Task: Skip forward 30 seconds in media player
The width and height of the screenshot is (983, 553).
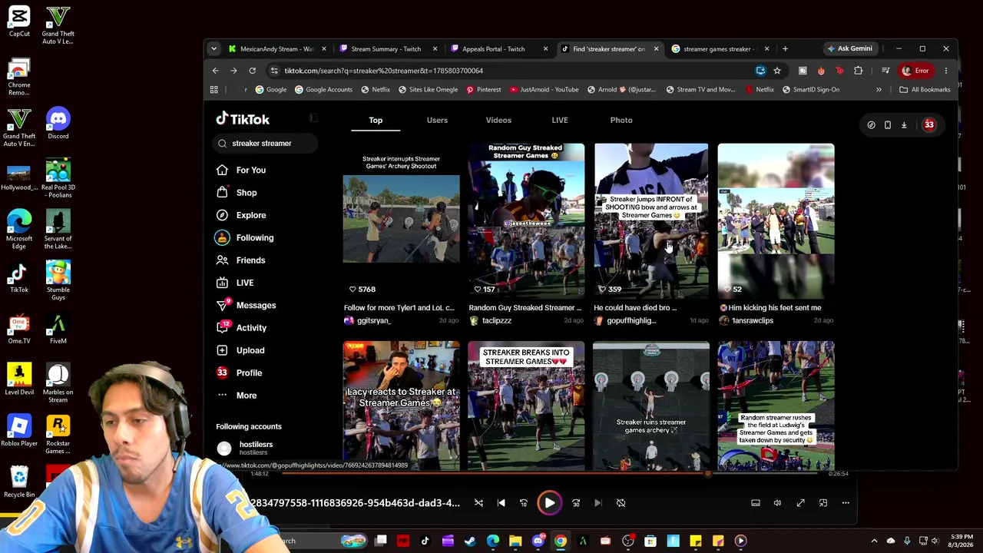Action: pyautogui.click(x=576, y=503)
